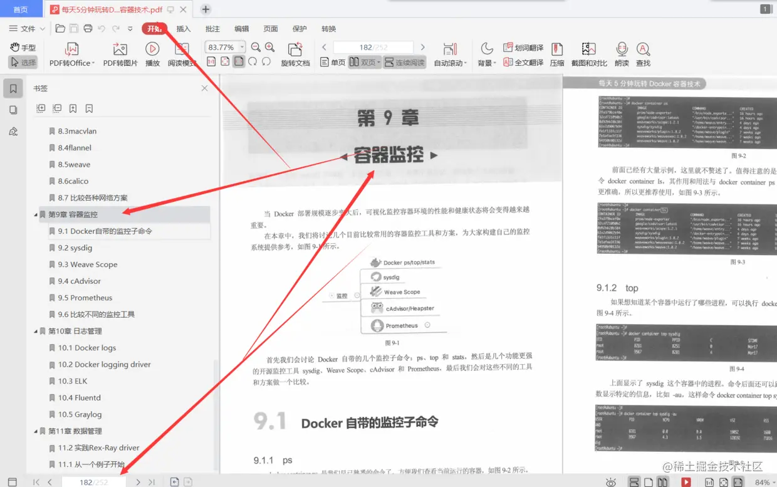
Task: Open bookmark 8.6calico
Action: coord(73,181)
